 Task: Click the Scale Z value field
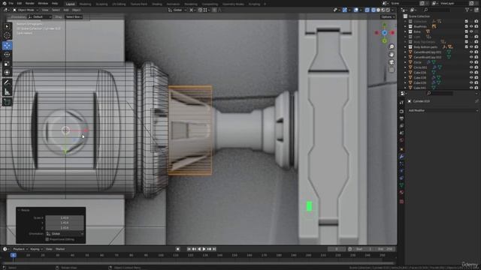tap(65, 228)
